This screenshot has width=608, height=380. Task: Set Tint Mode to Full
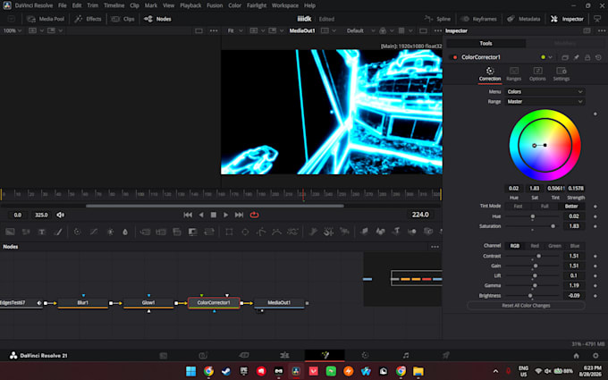545,207
